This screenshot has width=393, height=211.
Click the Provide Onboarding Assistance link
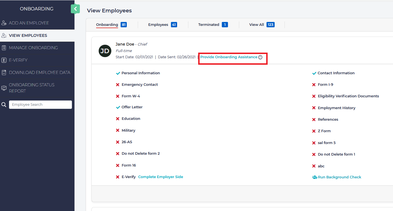click(x=229, y=57)
